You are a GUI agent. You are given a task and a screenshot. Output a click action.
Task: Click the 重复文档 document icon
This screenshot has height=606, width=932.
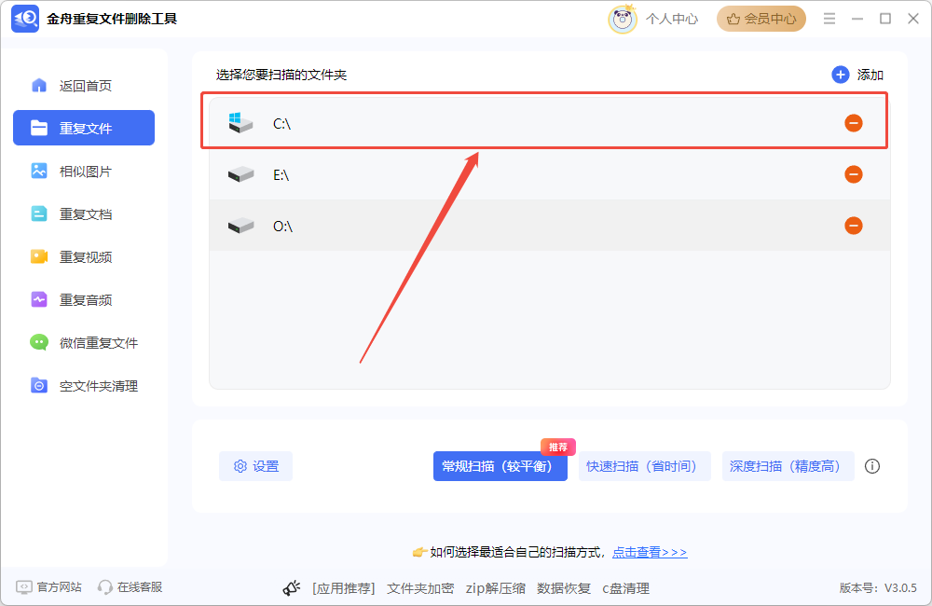[x=39, y=213]
